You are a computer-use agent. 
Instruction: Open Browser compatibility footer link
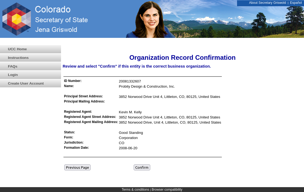167,190
